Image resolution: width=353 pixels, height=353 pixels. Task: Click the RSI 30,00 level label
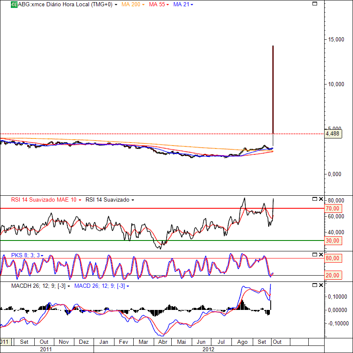point(333,240)
